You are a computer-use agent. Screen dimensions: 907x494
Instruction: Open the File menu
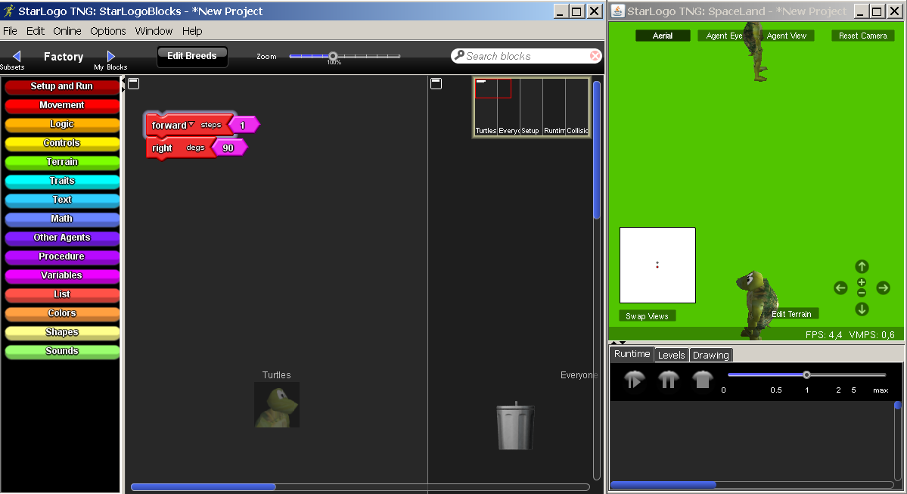(11, 31)
